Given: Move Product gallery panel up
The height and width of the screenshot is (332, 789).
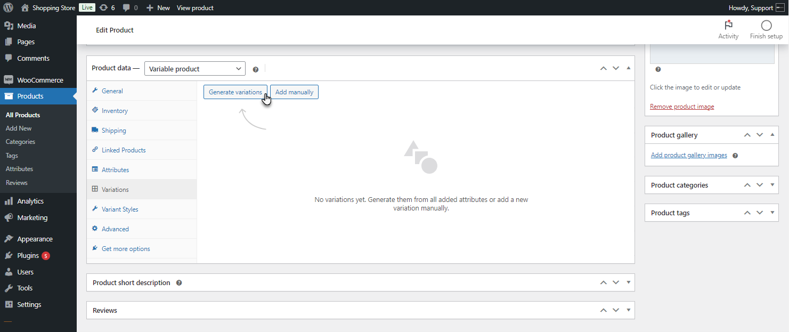Looking at the screenshot, I should (747, 135).
